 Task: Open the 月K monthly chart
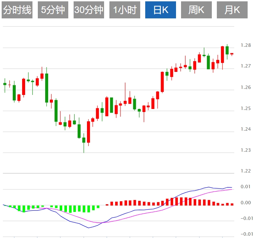[x=232, y=10]
